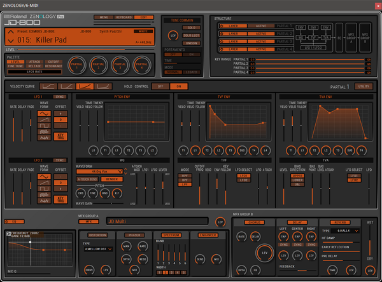The height and width of the screenshot is (282, 382).
Task: Select the sine waveform icon in LFO 1
Action: pos(44,114)
